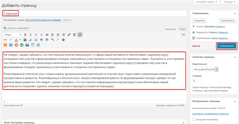Collapse the Свойства страницы panel

235,57
